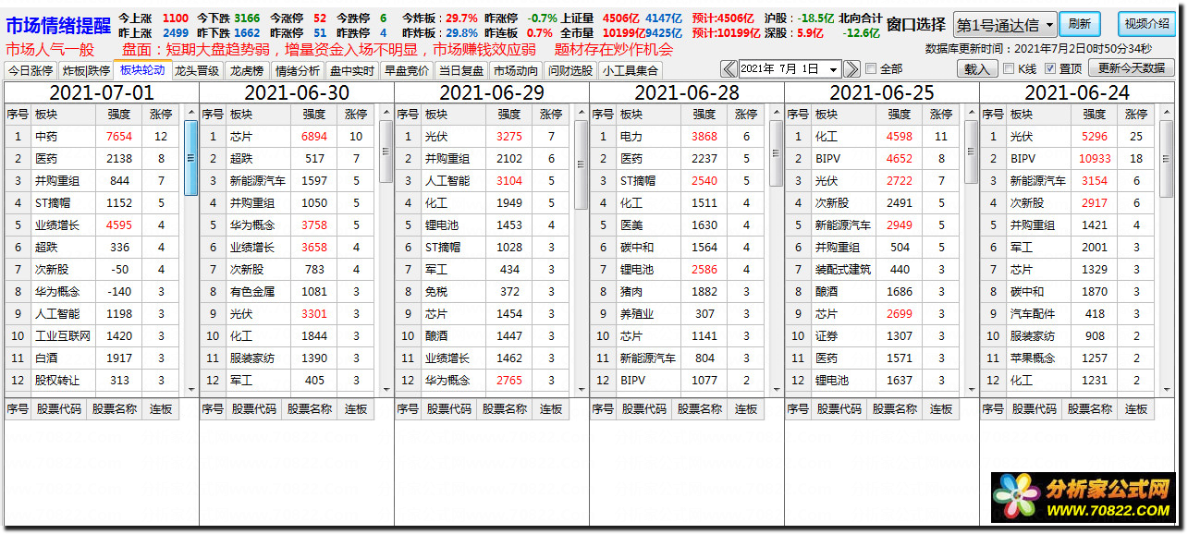
Task: Select 中药 row in 2021-07-01 table
Action: point(92,136)
